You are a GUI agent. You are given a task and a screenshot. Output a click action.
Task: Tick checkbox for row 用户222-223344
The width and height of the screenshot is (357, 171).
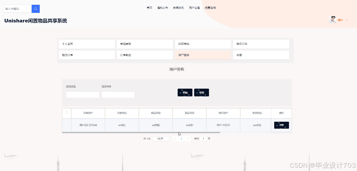click(x=67, y=124)
